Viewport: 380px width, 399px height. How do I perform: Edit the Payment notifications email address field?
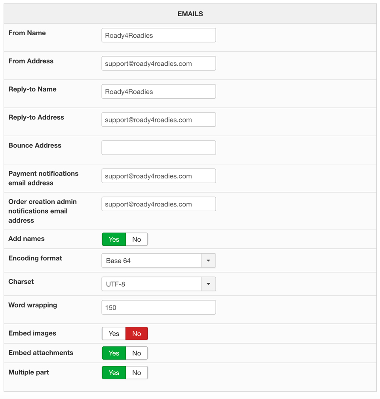158,176
